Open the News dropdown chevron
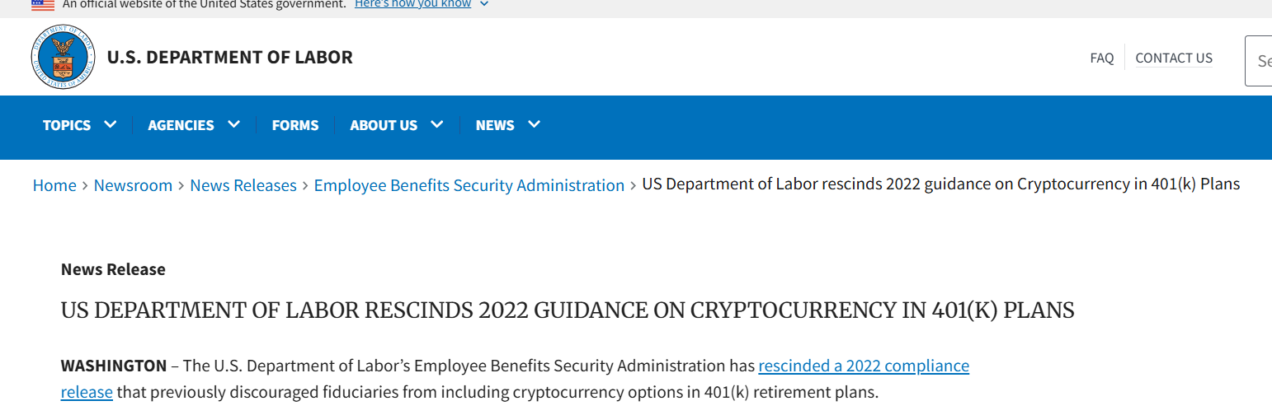This screenshot has height=415, width=1272. [x=534, y=124]
